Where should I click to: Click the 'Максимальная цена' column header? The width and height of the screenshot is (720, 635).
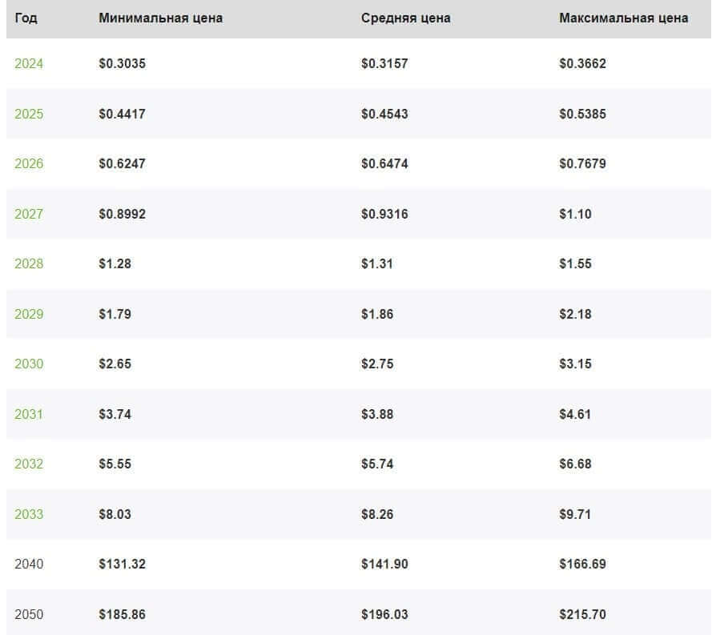pos(623,18)
